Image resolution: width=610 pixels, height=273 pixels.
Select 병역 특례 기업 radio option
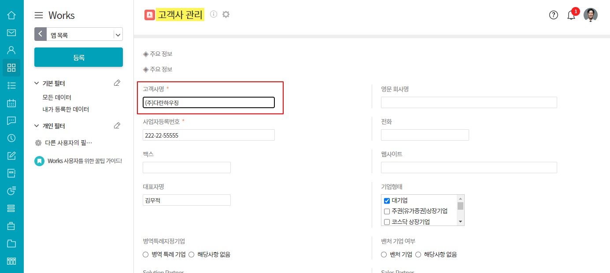pos(146,255)
